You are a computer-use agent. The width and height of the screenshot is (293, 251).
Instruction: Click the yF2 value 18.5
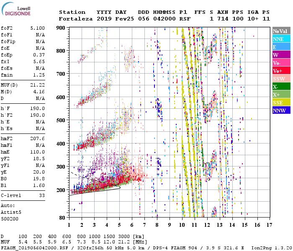click(39, 159)
